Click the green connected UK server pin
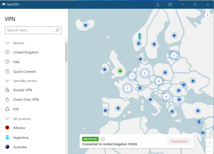The image size is (214, 154). point(120,71)
